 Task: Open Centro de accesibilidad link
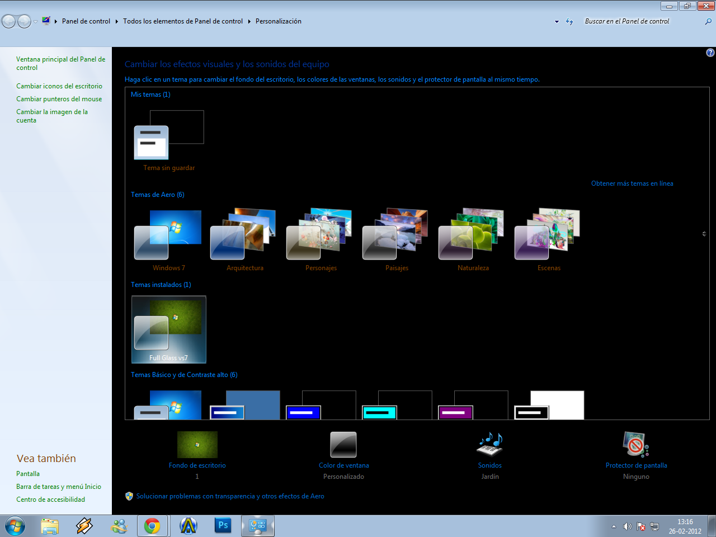(50, 500)
